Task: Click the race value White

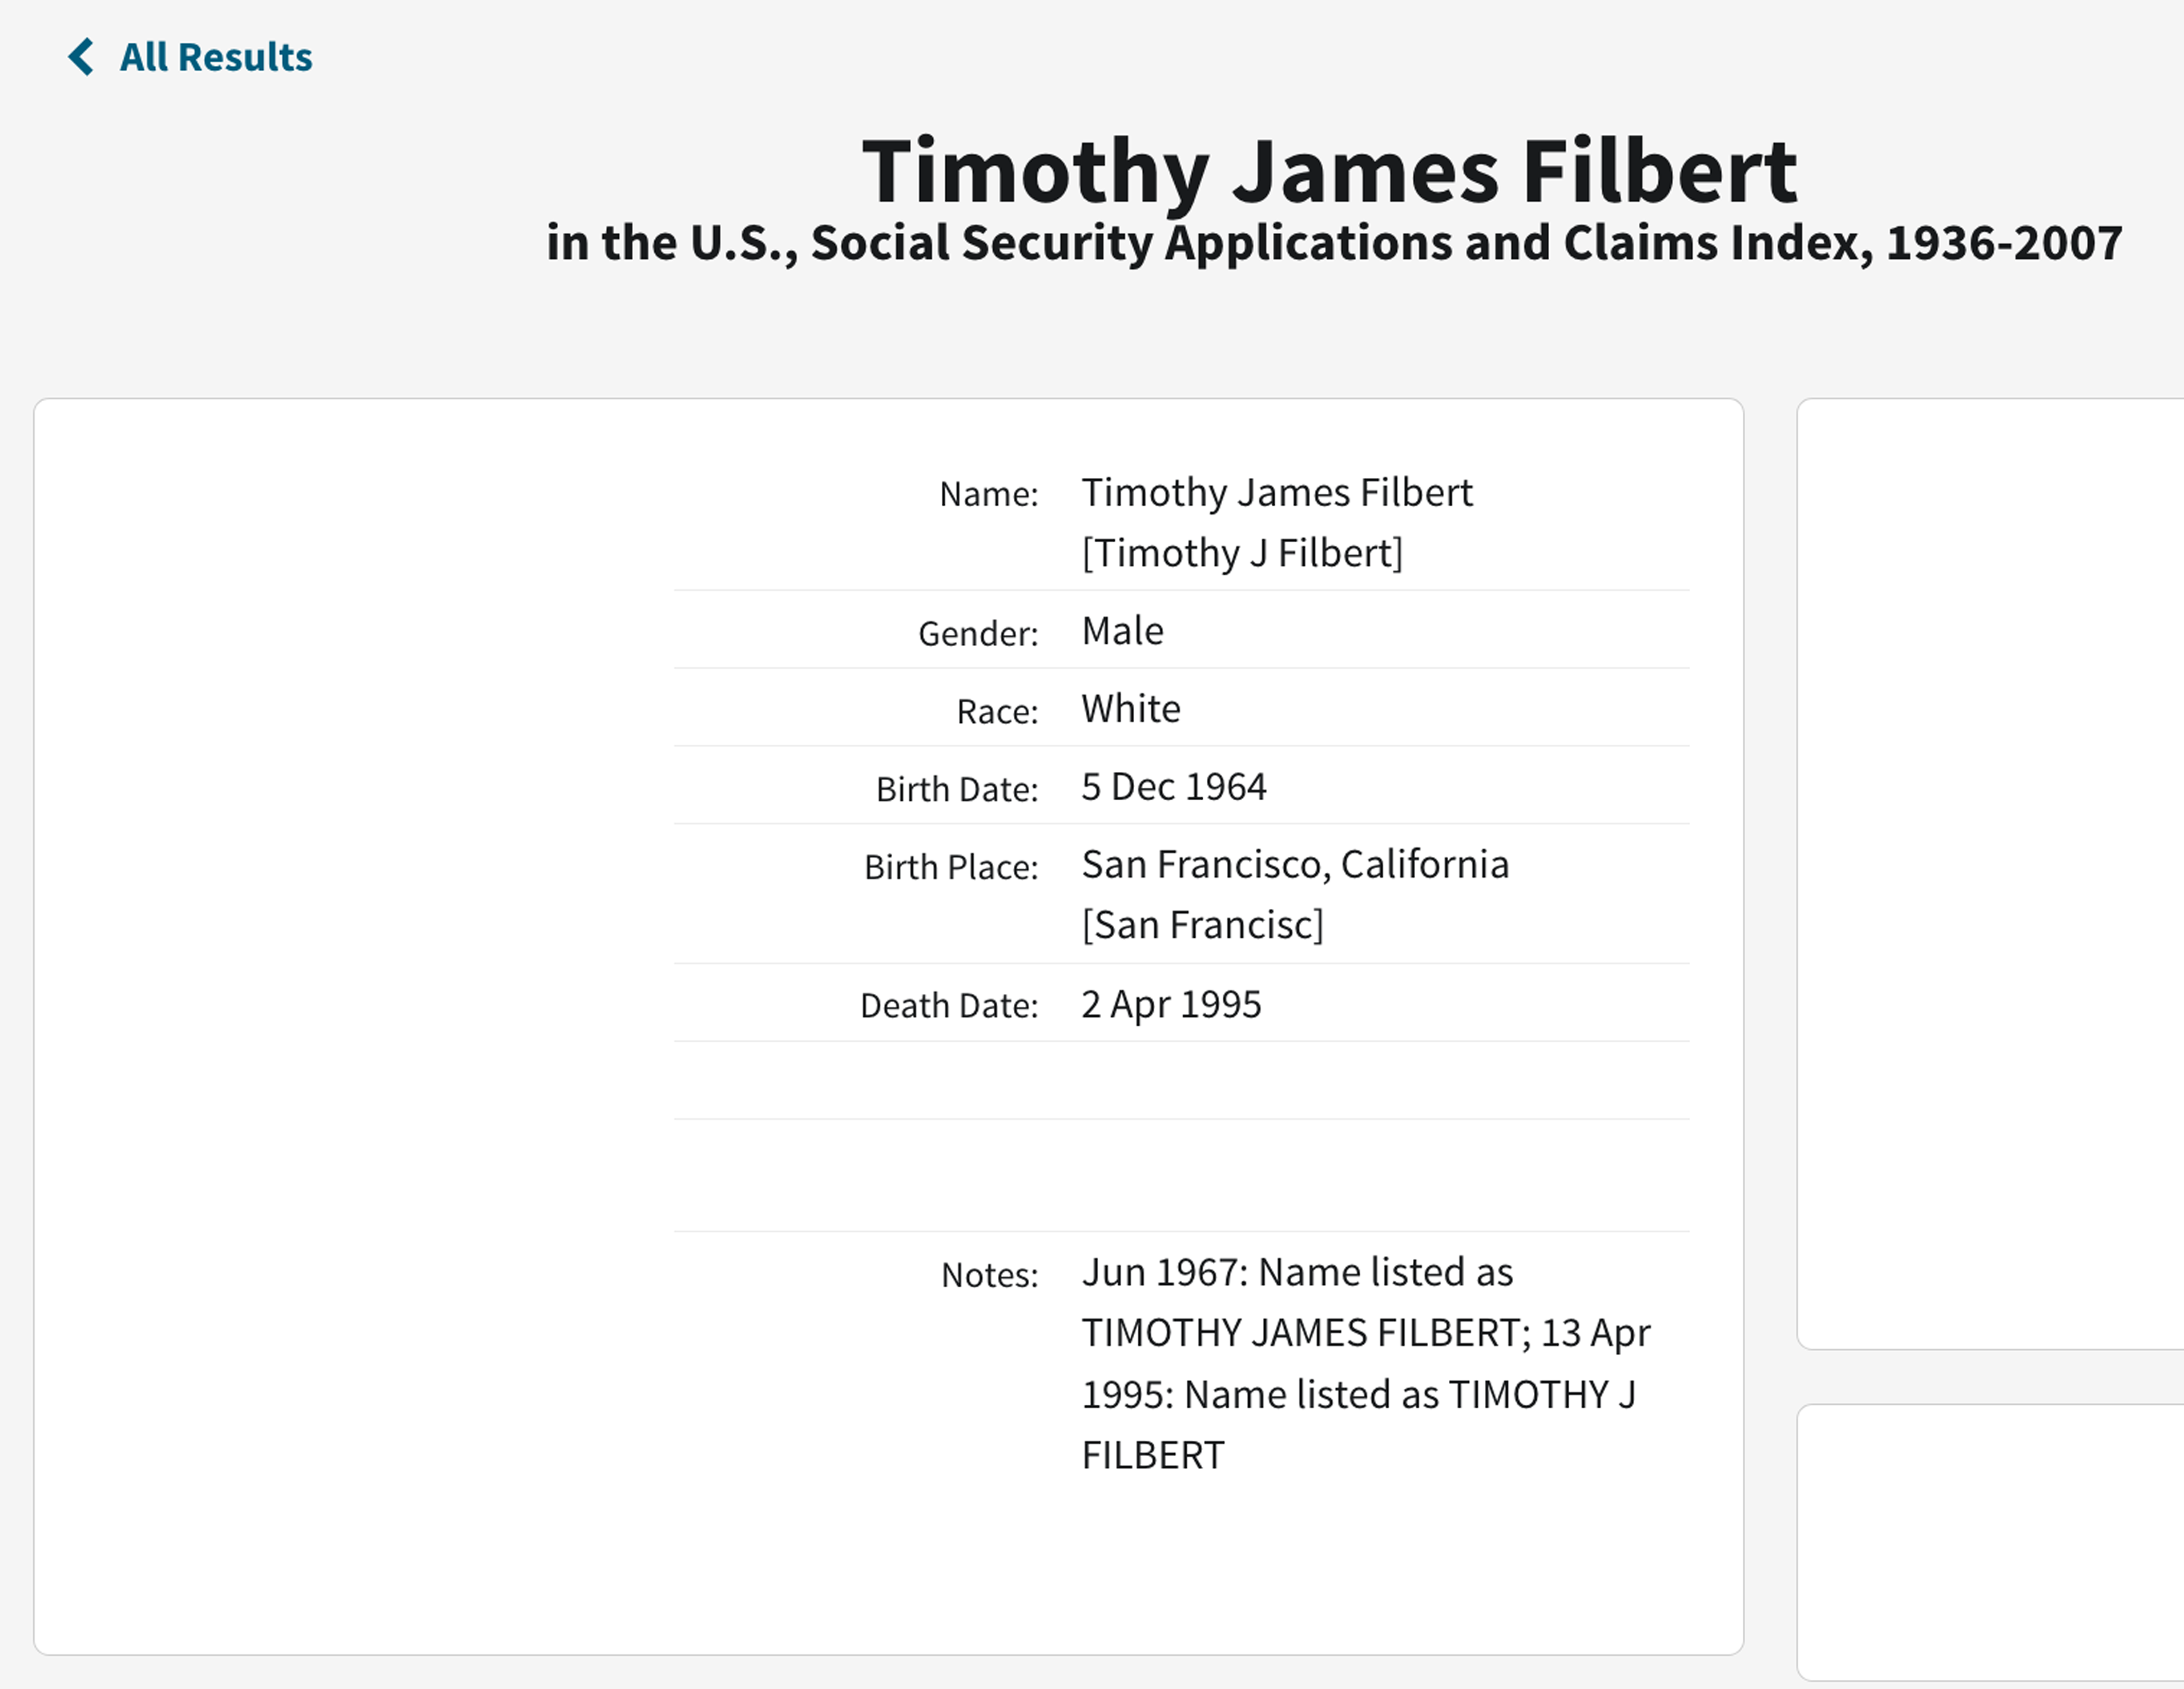Action: coord(1131,709)
